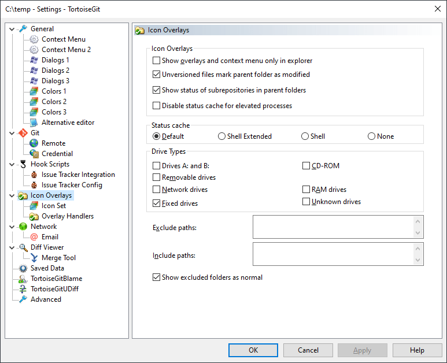Open Help for settings
This screenshot has height=363, width=447.
(x=418, y=350)
